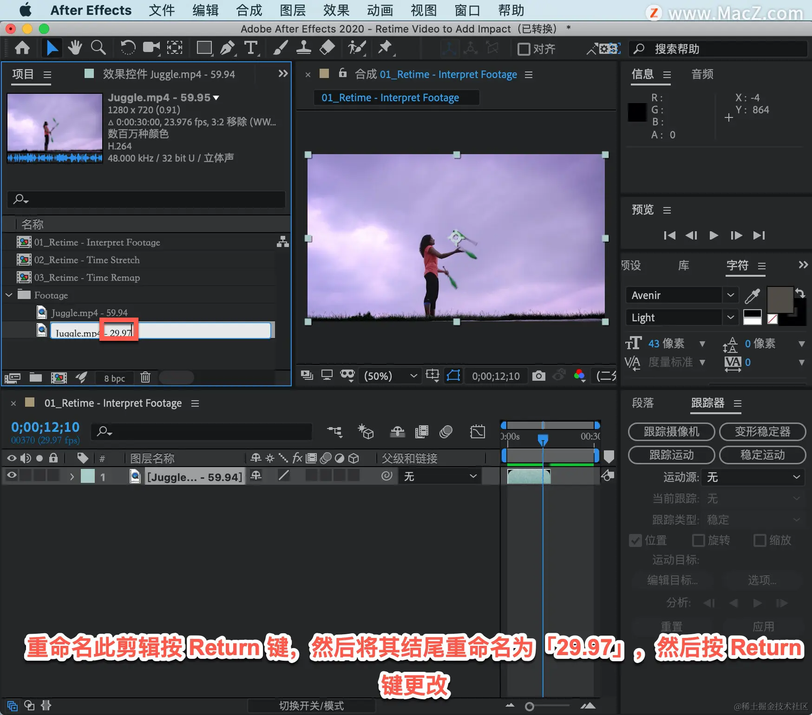Screen dimensions: 812x715
Task: Open the 合成 menu
Action: [249, 10]
